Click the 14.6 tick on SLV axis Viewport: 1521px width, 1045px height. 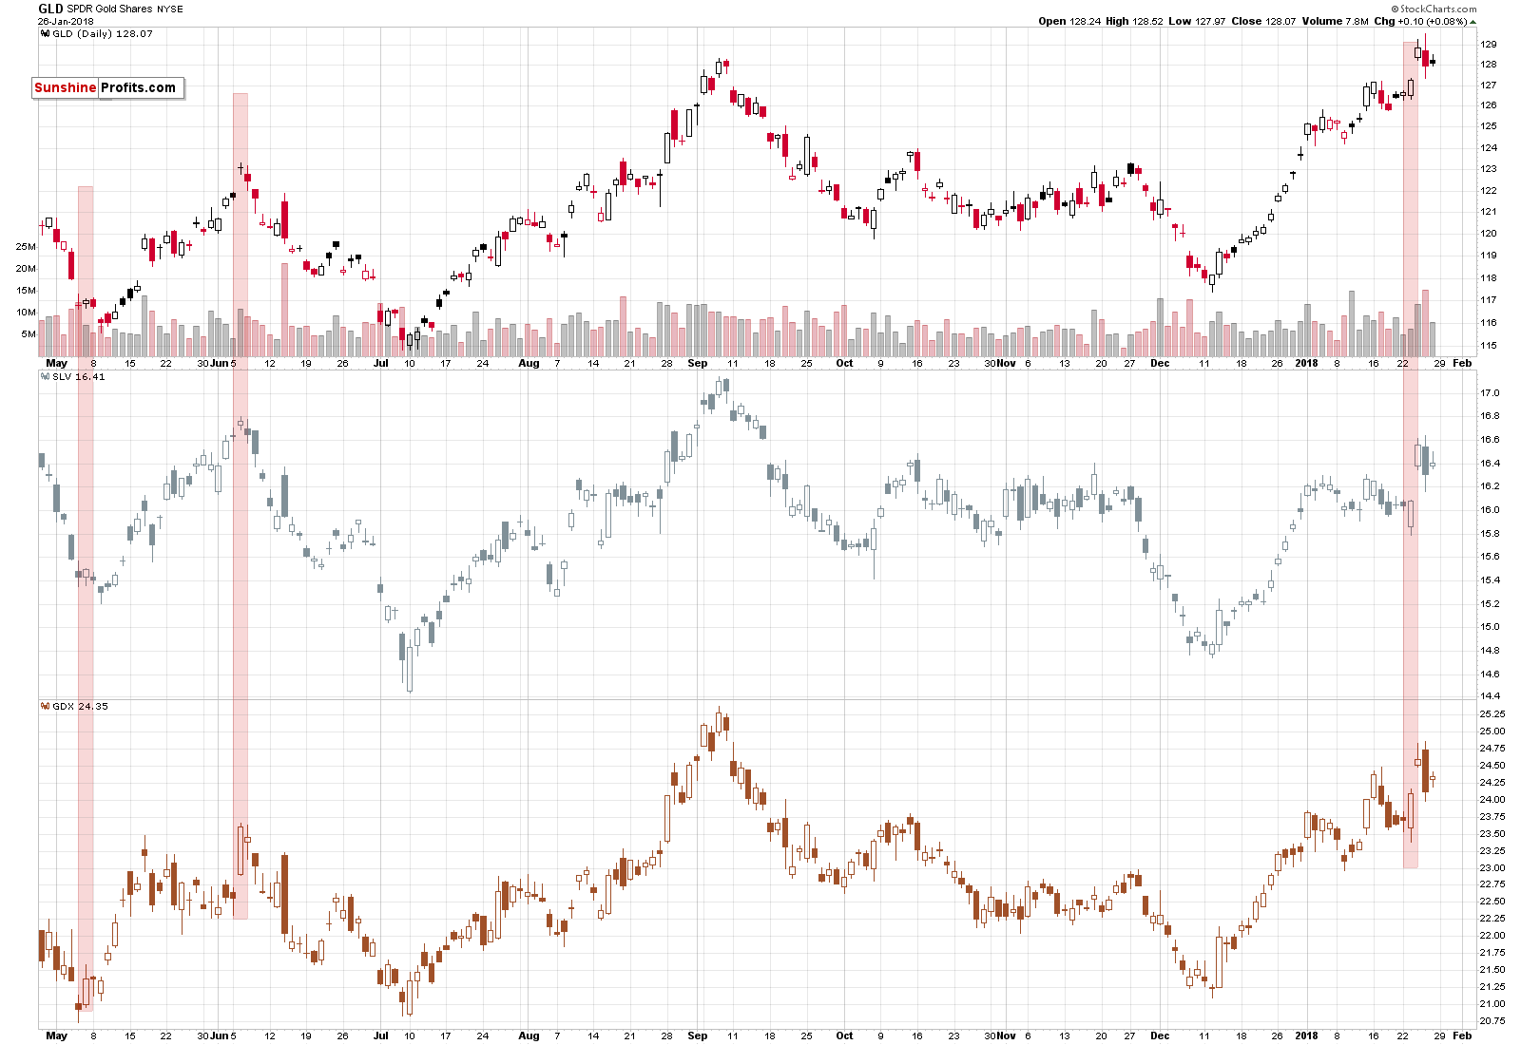(1491, 674)
